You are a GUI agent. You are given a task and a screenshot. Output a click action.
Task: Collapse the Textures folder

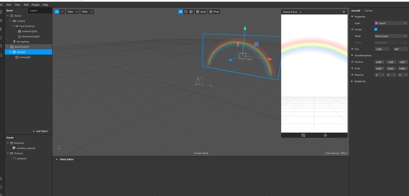tap(8, 153)
